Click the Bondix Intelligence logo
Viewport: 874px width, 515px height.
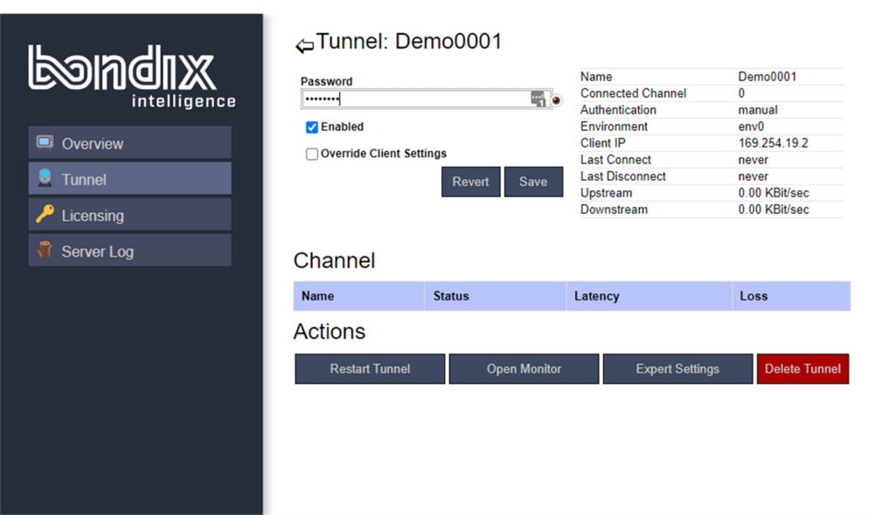point(131,74)
